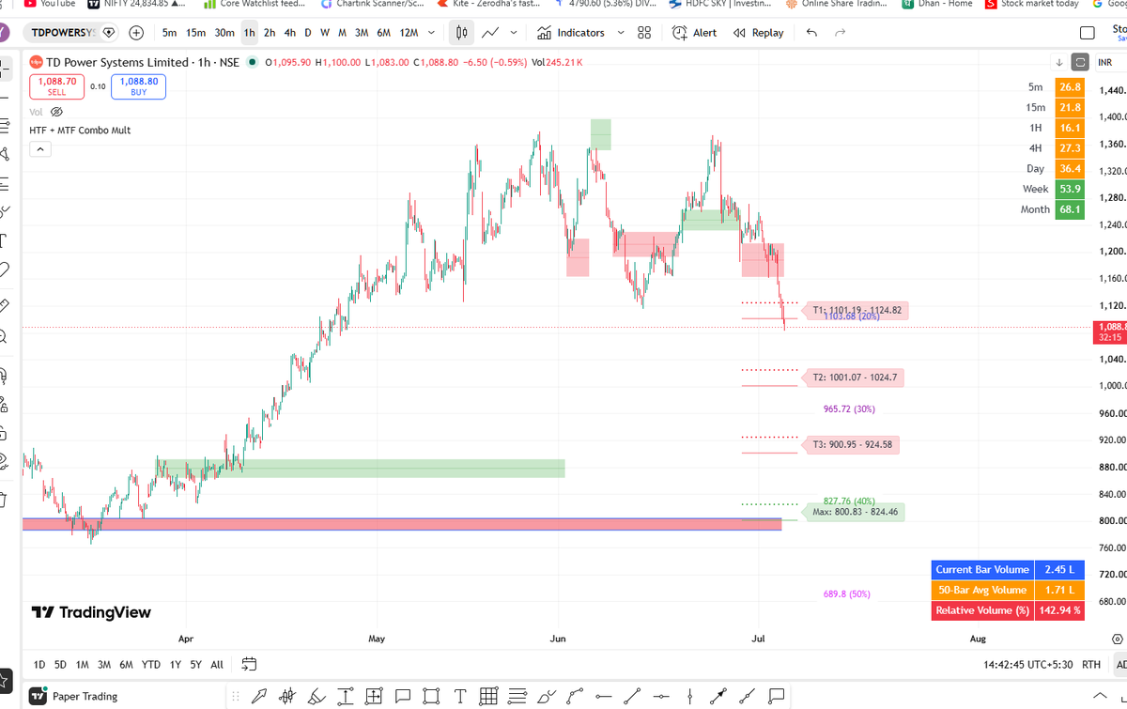
Task: Expand the chart style dropdown arrow
Action: coord(514,33)
